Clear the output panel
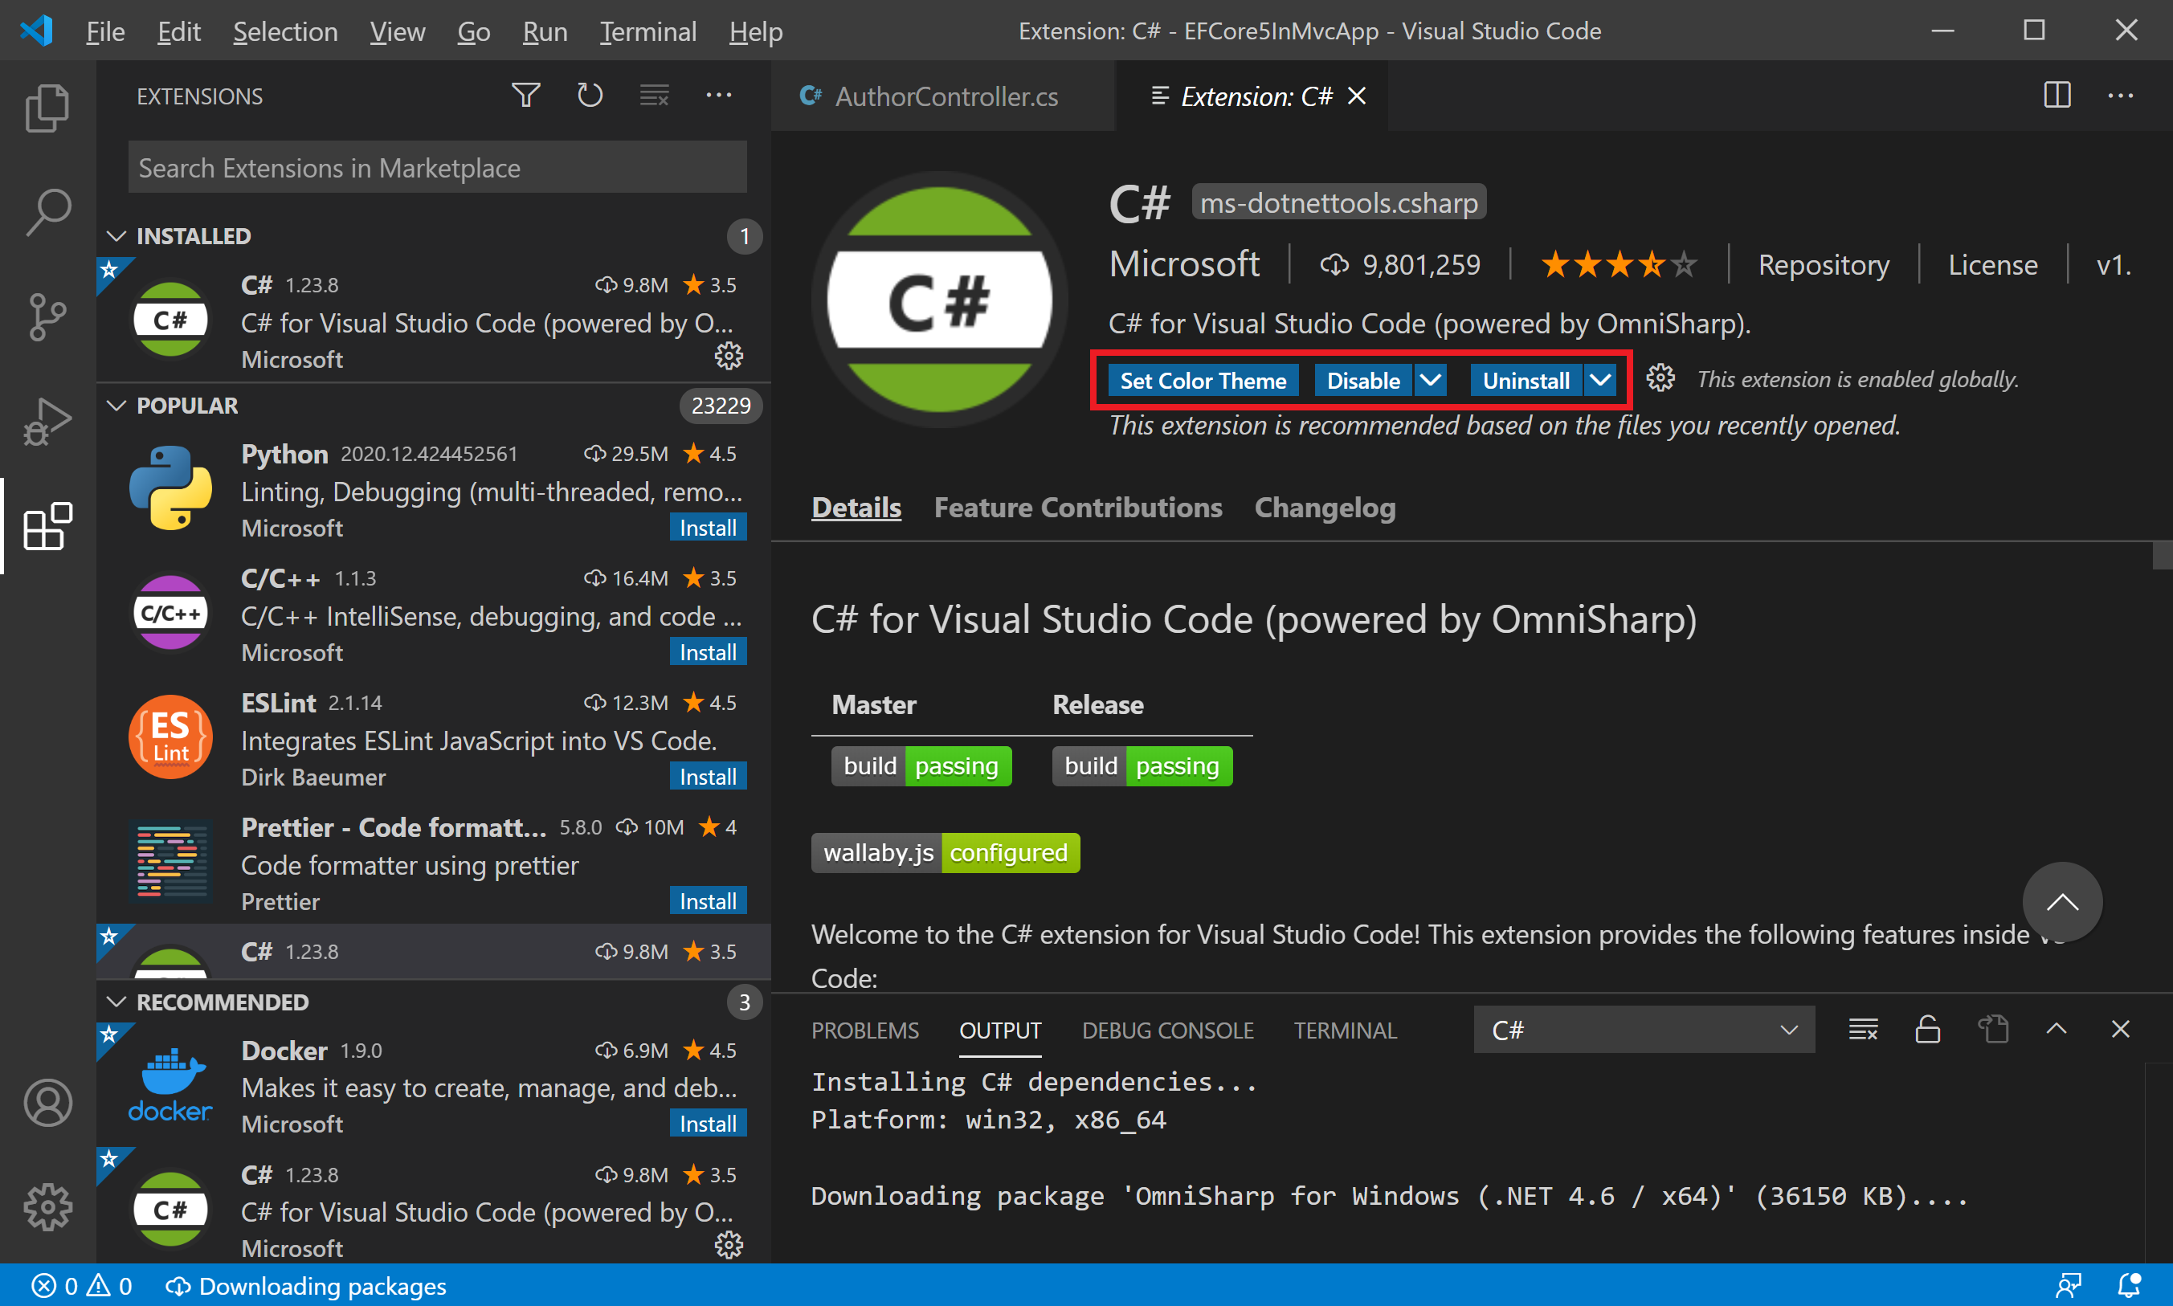 coord(1863,1030)
